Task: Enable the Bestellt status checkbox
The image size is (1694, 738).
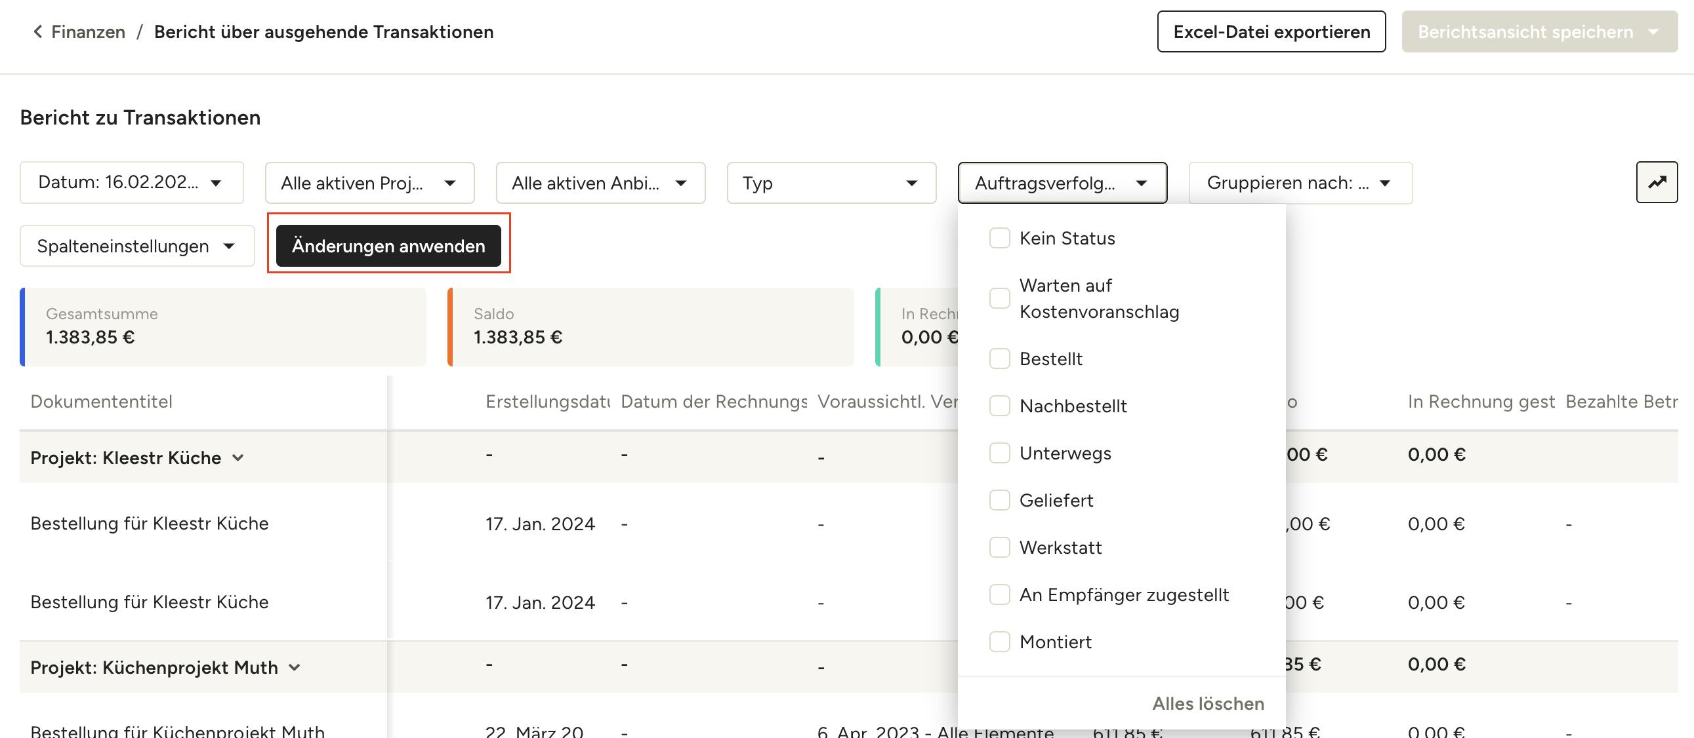Action: pos(999,359)
